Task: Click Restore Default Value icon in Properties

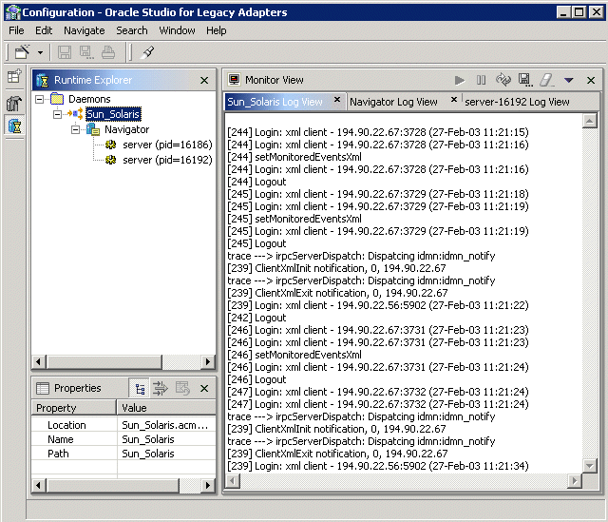Action: (x=182, y=389)
